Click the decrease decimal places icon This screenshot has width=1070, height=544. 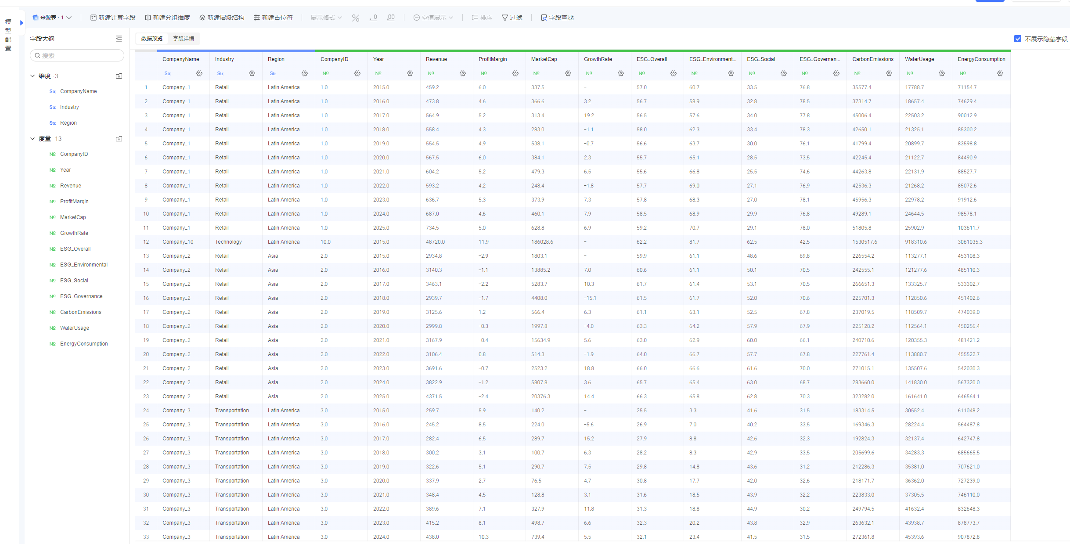point(373,18)
